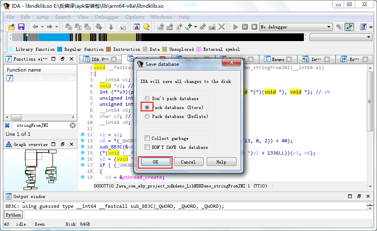Close the Graph overview panel
The height and width of the screenshot is (231, 377).
click(71, 144)
